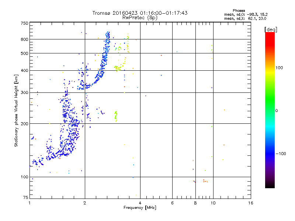Click the '600' height axis tick label
The width and height of the screenshot is (295, 221).
pyautogui.click(x=24, y=39)
